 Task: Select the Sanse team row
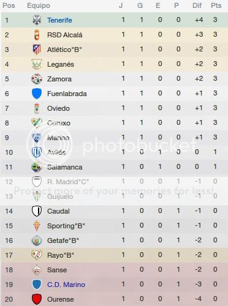pyautogui.click(x=114, y=270)
